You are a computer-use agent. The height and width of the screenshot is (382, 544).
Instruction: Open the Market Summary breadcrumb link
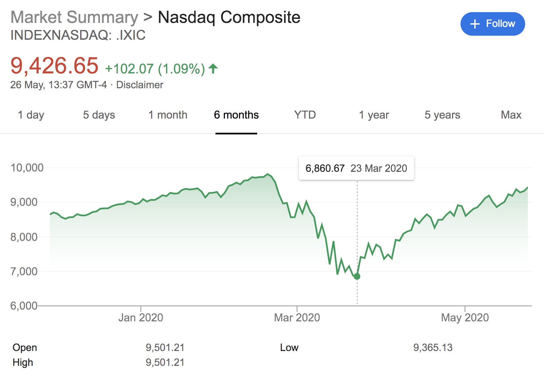click(x=74, y=17)
